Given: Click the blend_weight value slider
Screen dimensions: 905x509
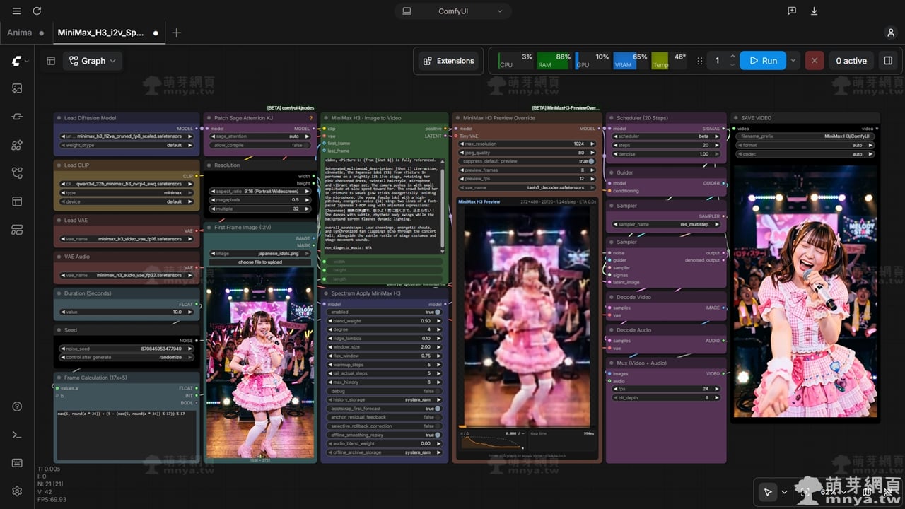Looking at the screenshot, I should pyautogui.click(x=385, y=321).
